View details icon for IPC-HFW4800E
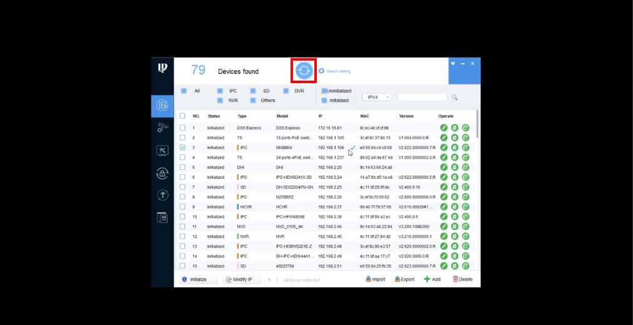633x325 pixels. pos(455,216)
